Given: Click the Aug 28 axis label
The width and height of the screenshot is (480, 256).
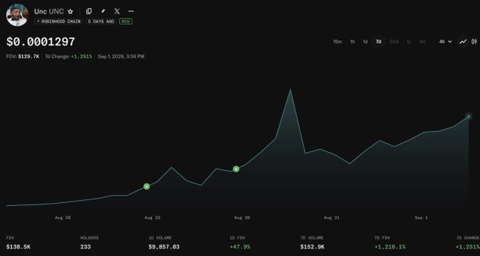Looking at the screenshot, I should tap(63, 218).
